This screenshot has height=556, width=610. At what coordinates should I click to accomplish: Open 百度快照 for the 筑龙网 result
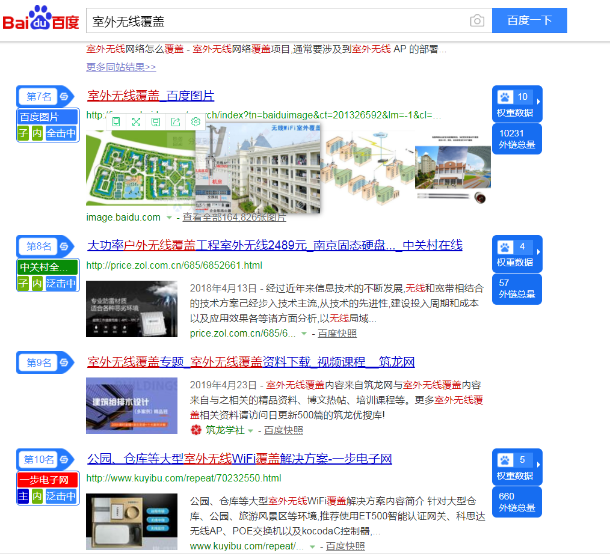tap(283, 430)
